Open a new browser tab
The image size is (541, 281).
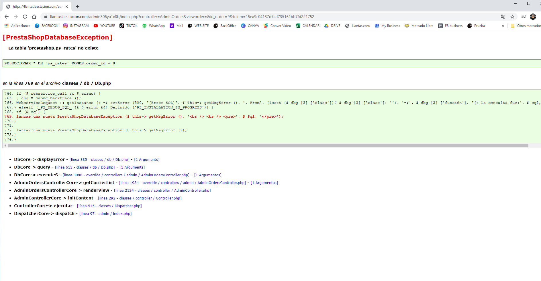point(78,6)
